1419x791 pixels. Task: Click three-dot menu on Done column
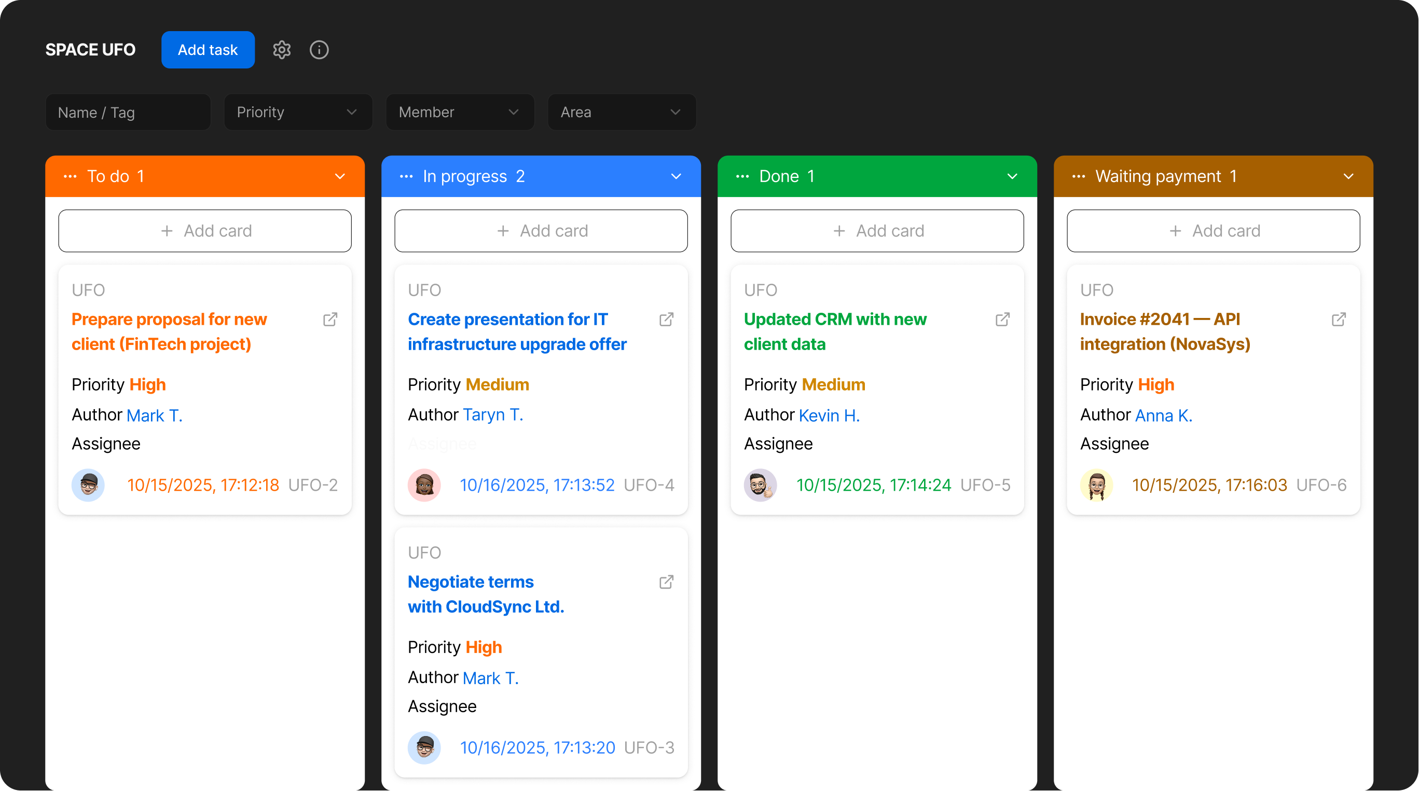point(742,176)
